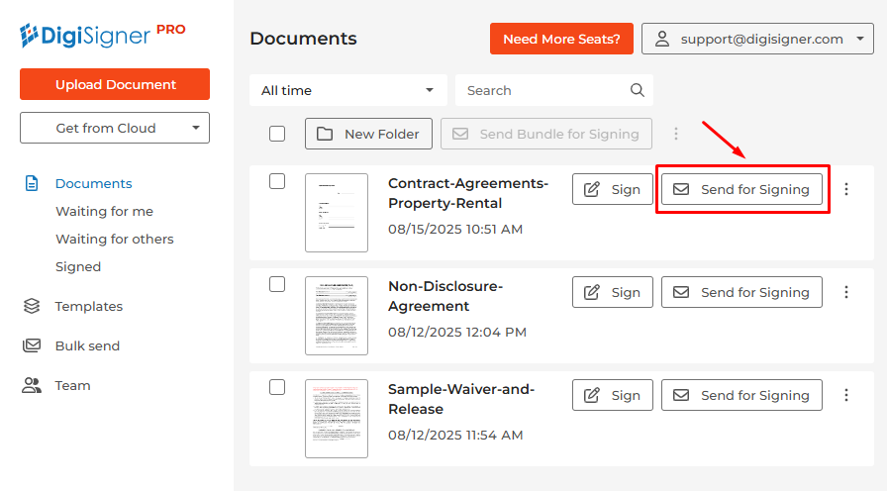Screen dimensions: 887x491
Task: Go to Waiting for me
Action: tap(104, 211)
